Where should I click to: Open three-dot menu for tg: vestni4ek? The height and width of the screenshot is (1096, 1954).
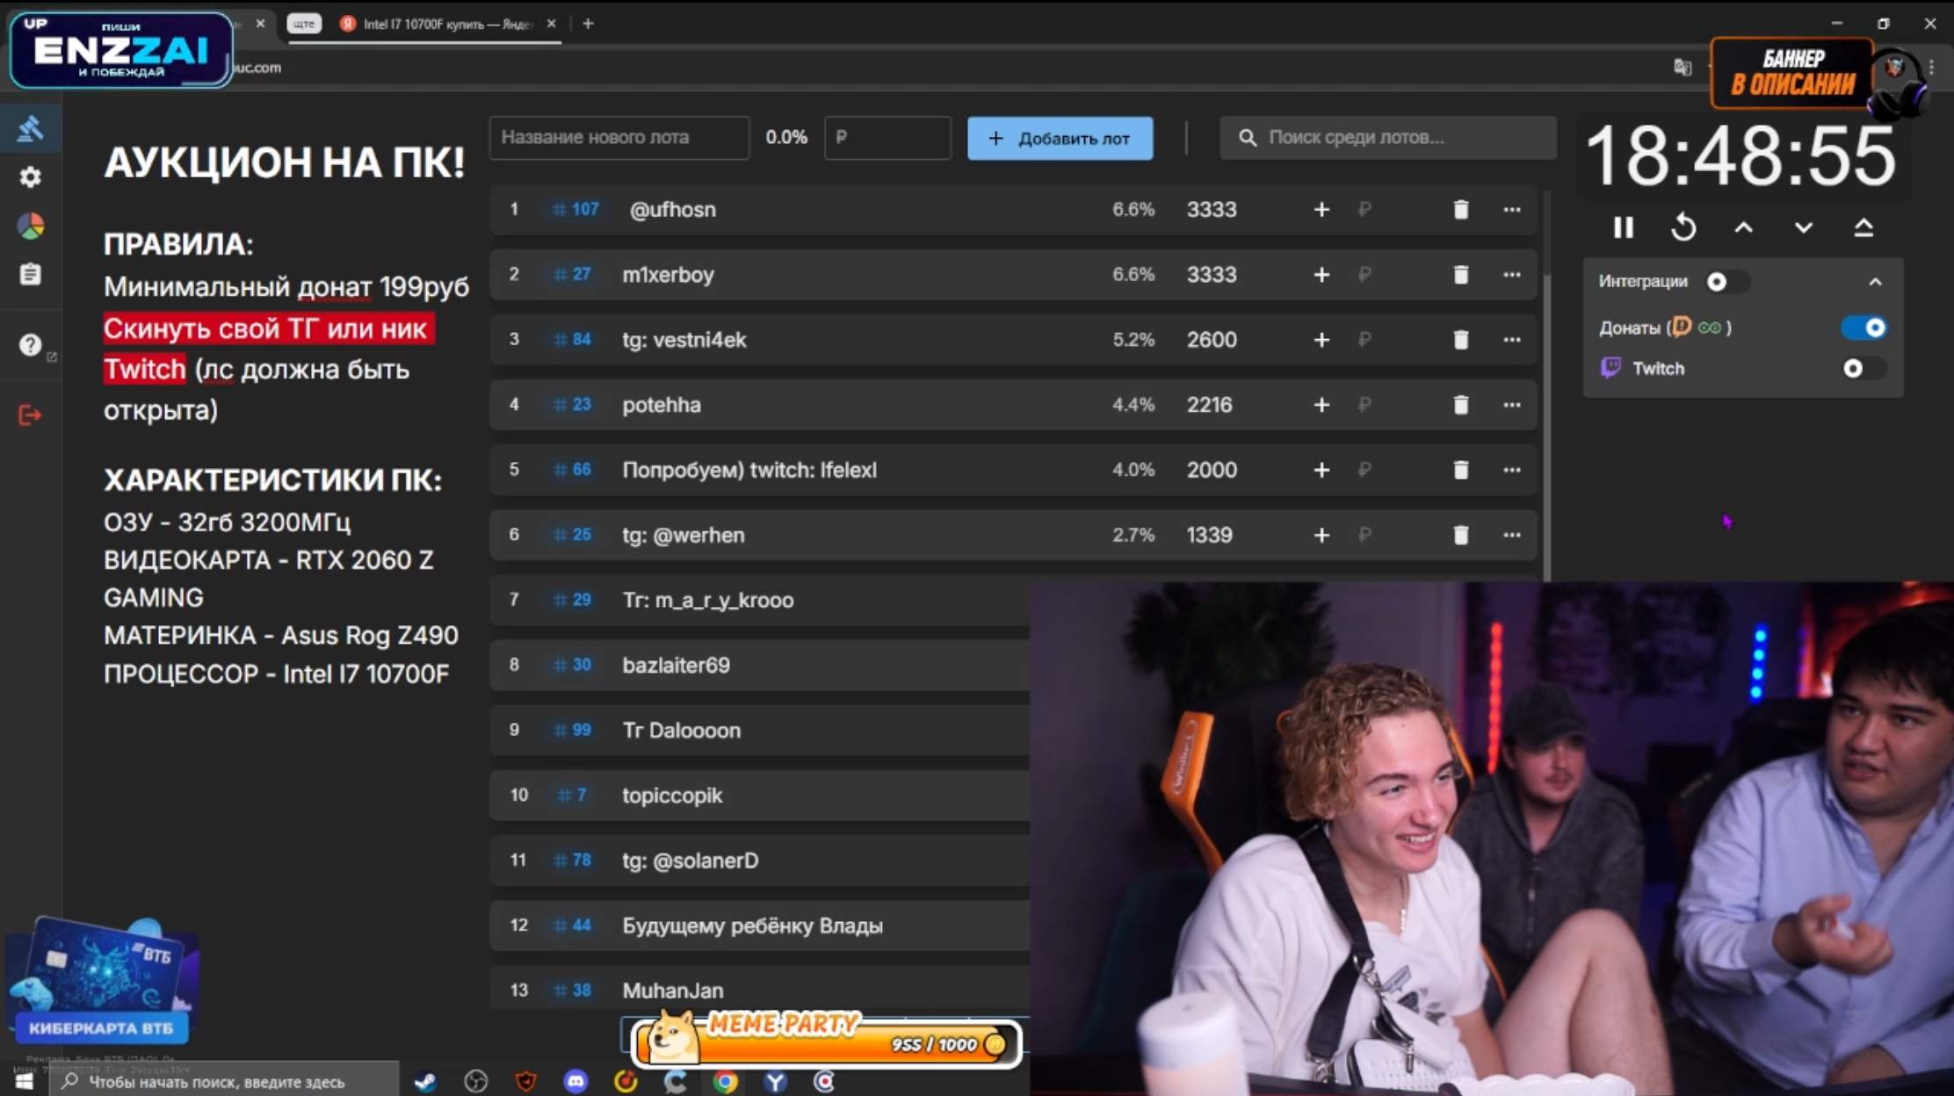click(1511, 340)
